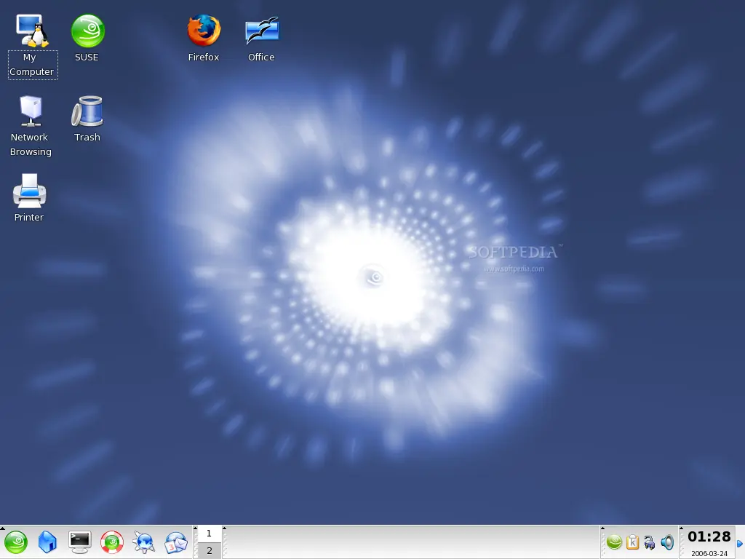Viewport: 745px width, 559px height.
Task: Click the green SUSE updater tray icon
Action: coord(614,542)
